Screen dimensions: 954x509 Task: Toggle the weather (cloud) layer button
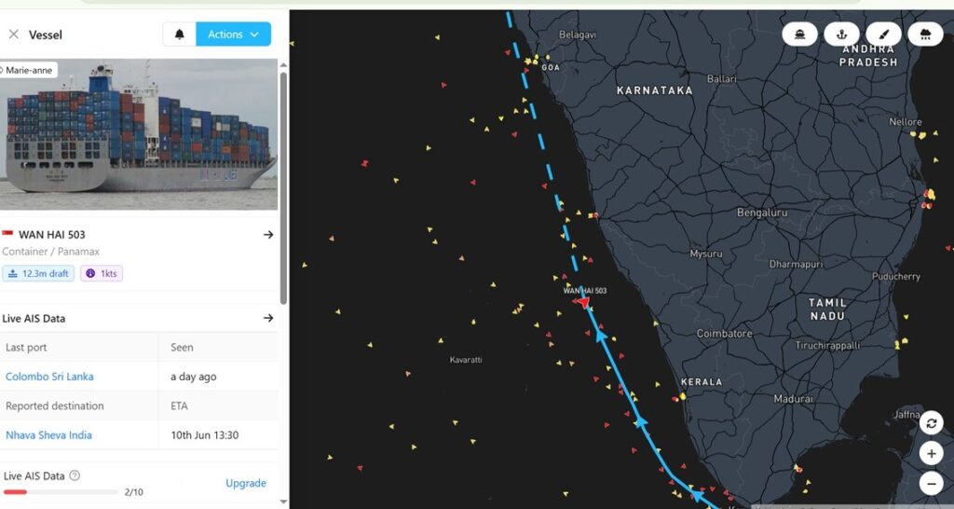(925, 34)
